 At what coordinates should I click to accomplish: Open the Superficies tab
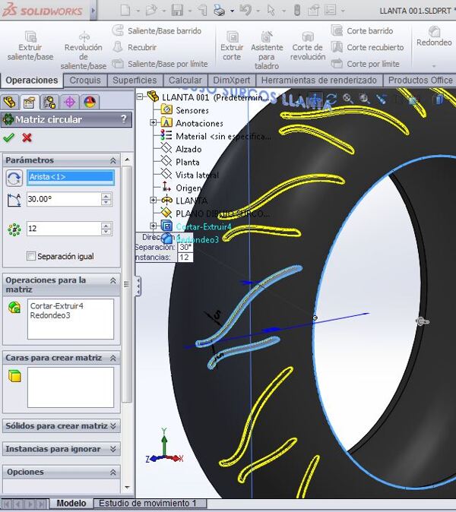click(135, 81)
